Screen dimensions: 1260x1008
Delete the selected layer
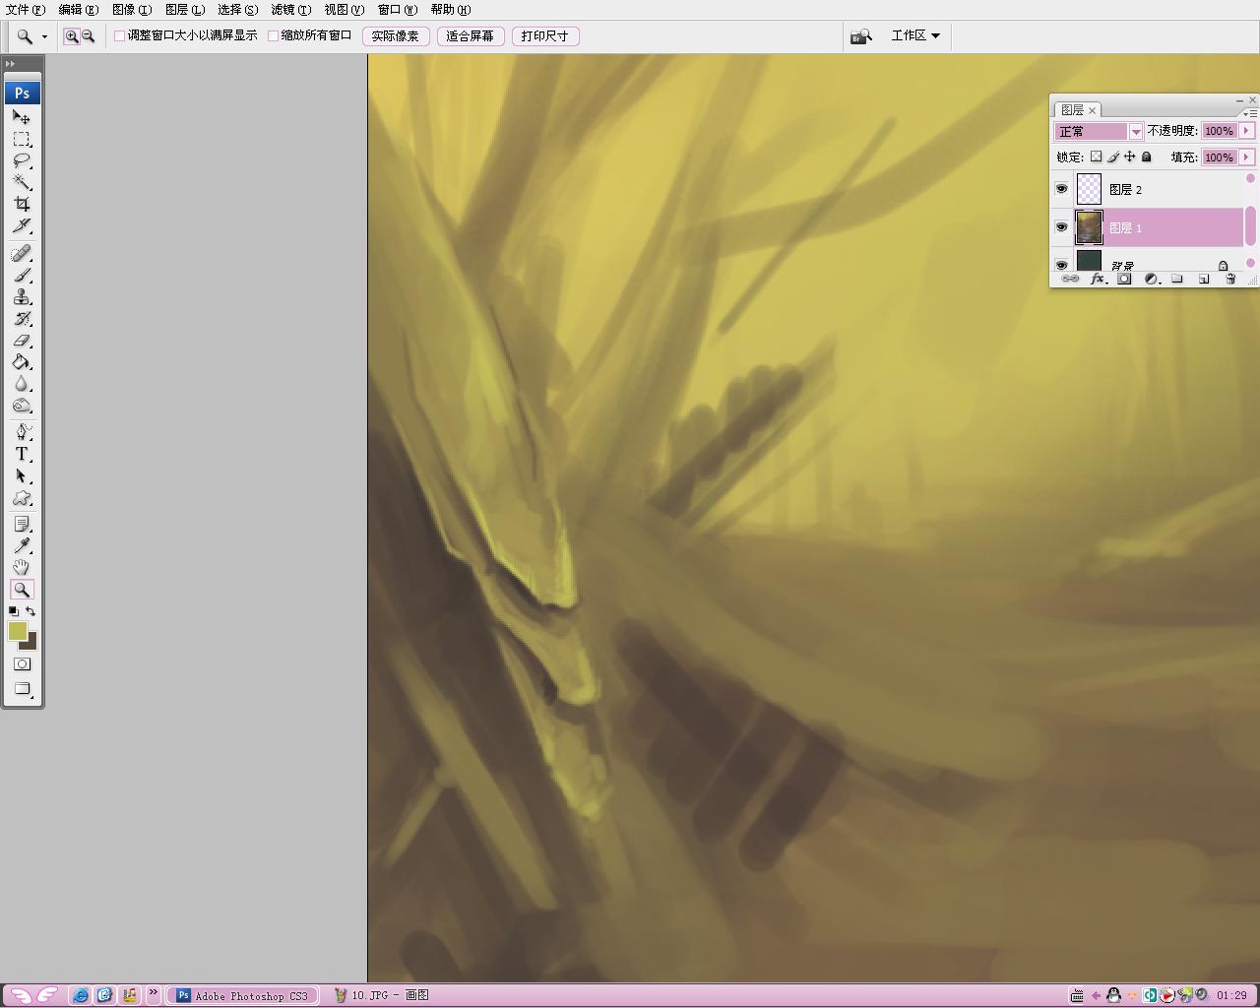[x=1229, y=279]
